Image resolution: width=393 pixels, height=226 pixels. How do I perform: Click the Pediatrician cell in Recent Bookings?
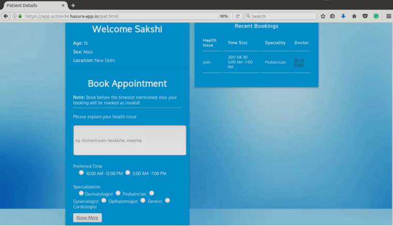click(275, 62)
